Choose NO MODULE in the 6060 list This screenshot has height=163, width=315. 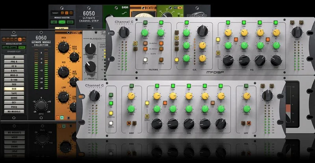click(14, 111)
